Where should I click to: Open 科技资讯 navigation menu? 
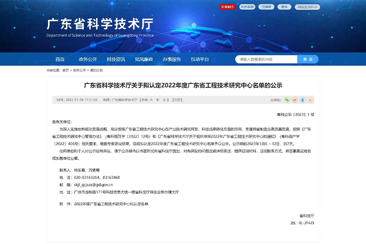(x=116, y=60)
